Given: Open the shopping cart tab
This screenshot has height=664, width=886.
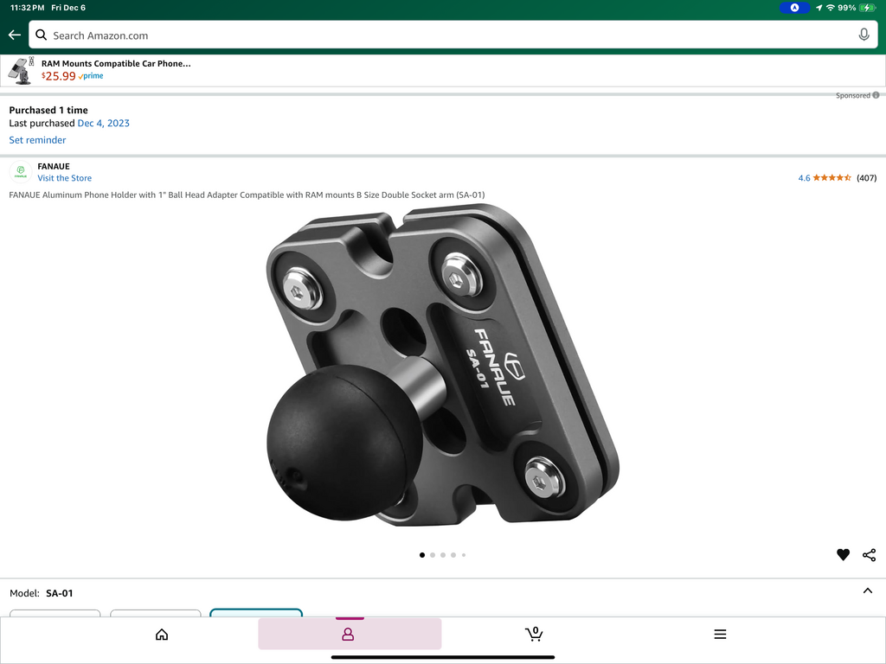Looking at the screenshot, I should 534,634.
